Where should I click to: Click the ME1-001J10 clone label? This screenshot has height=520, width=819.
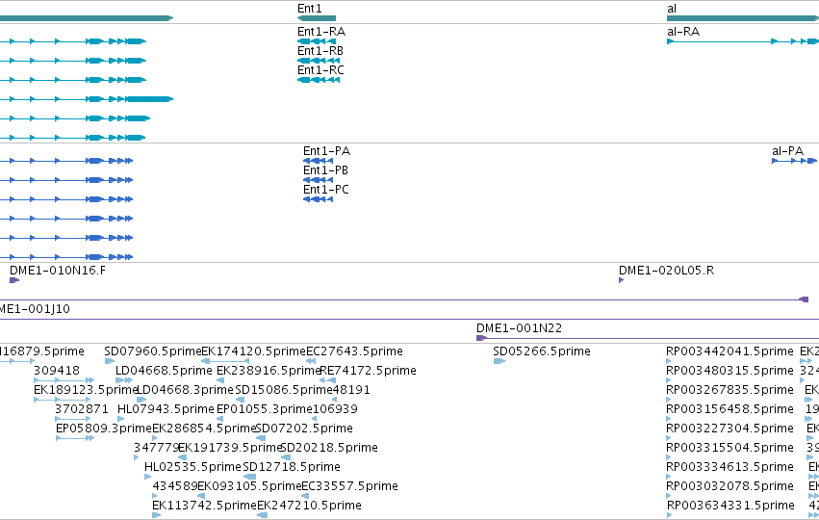click(x=35, y=309)
